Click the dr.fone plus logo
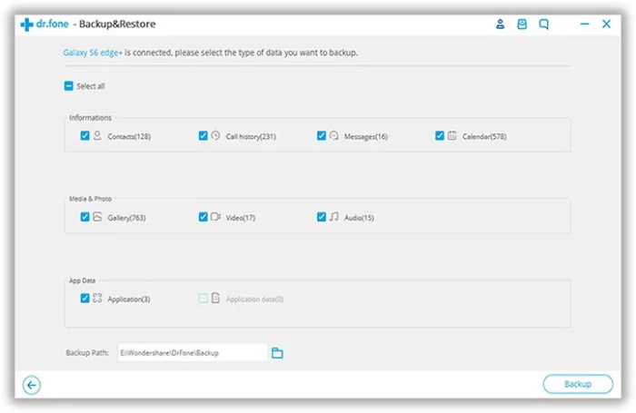This screenshot has height=413, width=636. 26,25
